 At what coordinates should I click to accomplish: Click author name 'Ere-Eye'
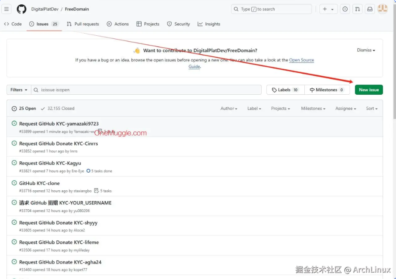(78, 171)
